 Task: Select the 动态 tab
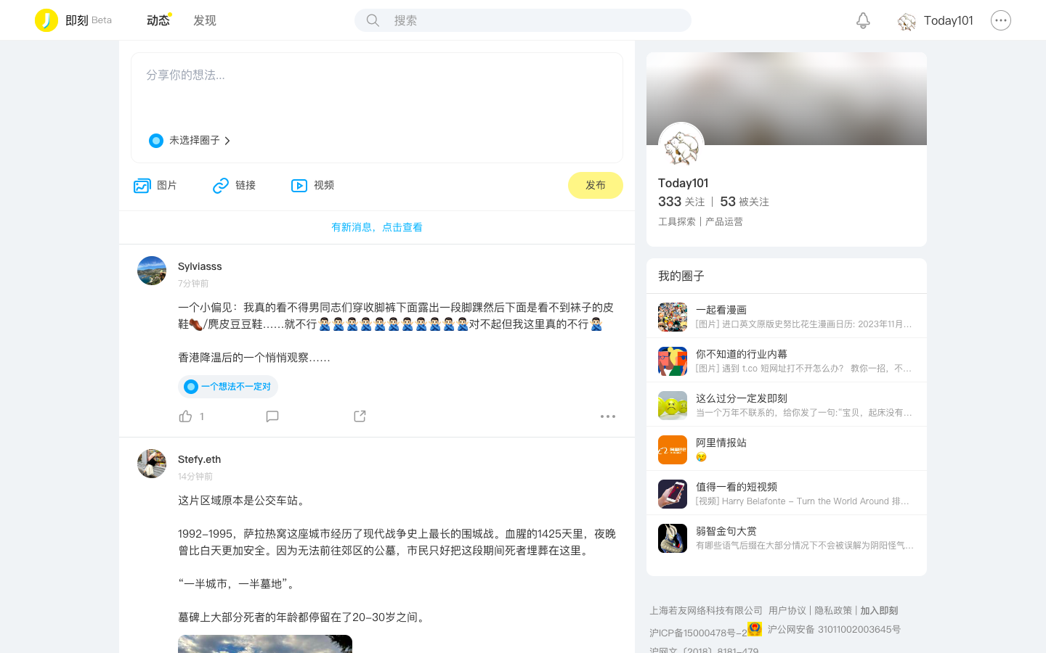click(158, 20)
